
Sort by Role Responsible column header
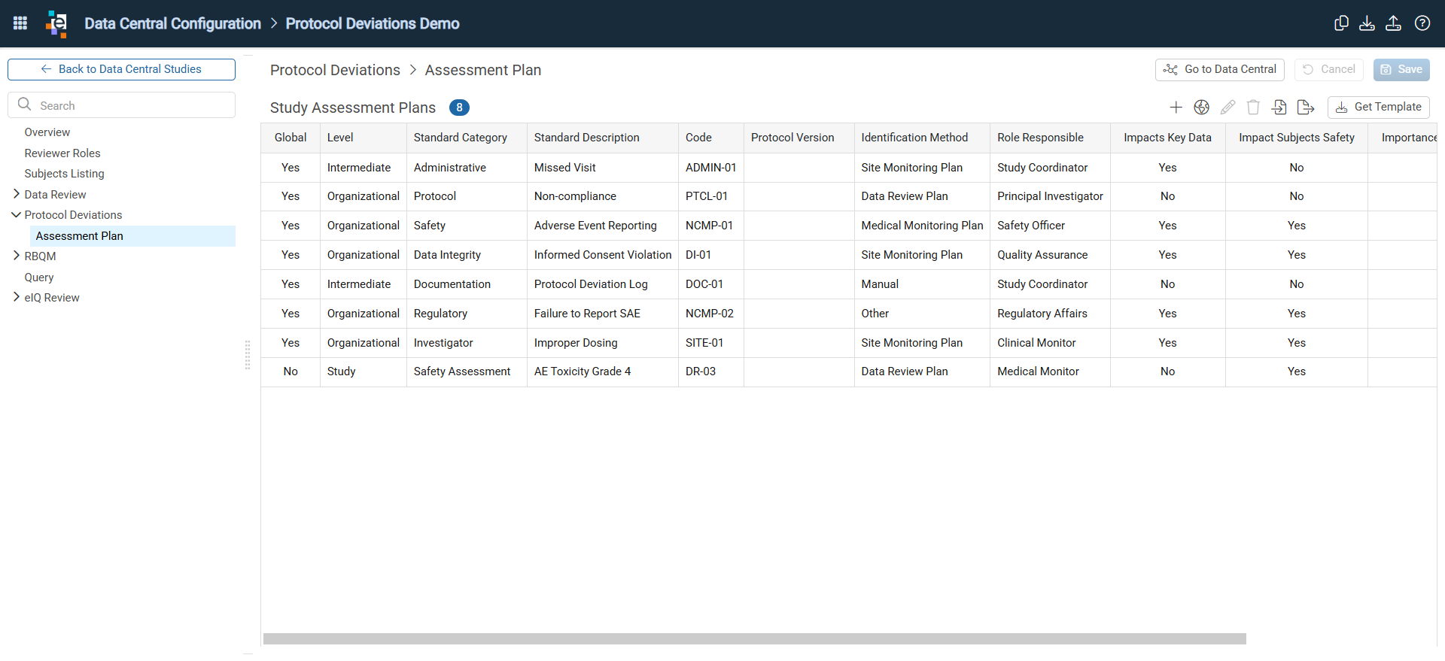point(1050,138)
